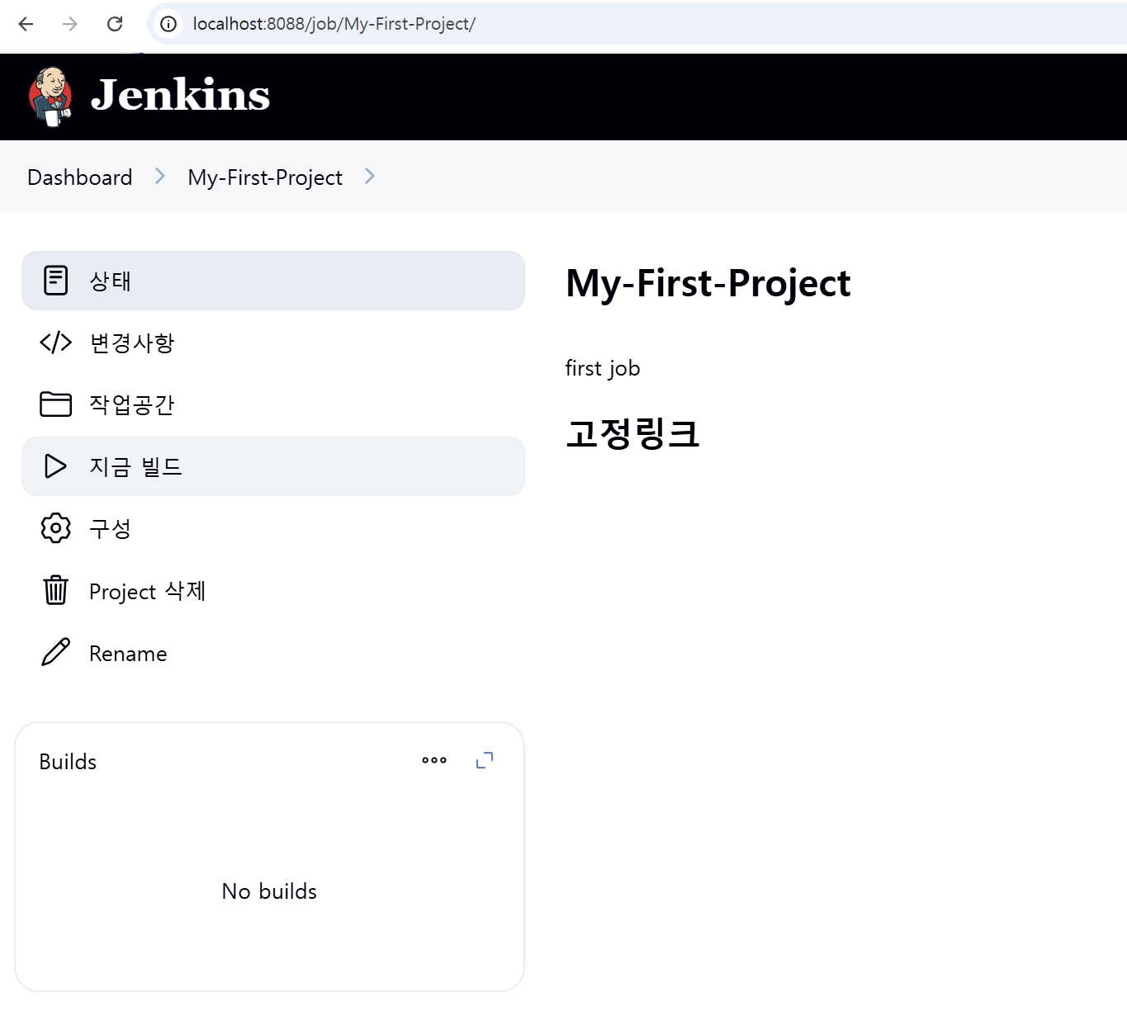Image resolution: width=1127 pixels, height=1035 pixels.
Task: Click My-First-Project page heading
Action: point(708,284)
